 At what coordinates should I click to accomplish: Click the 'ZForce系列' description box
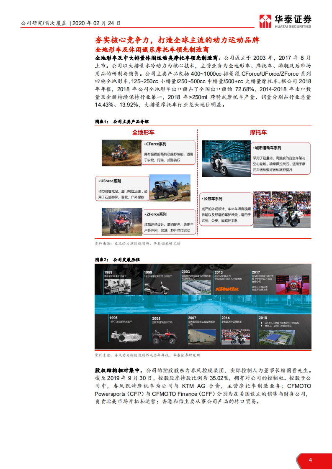pos(169,222)
